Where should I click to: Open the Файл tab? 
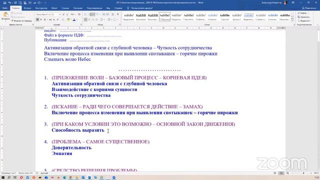[5, 8]
